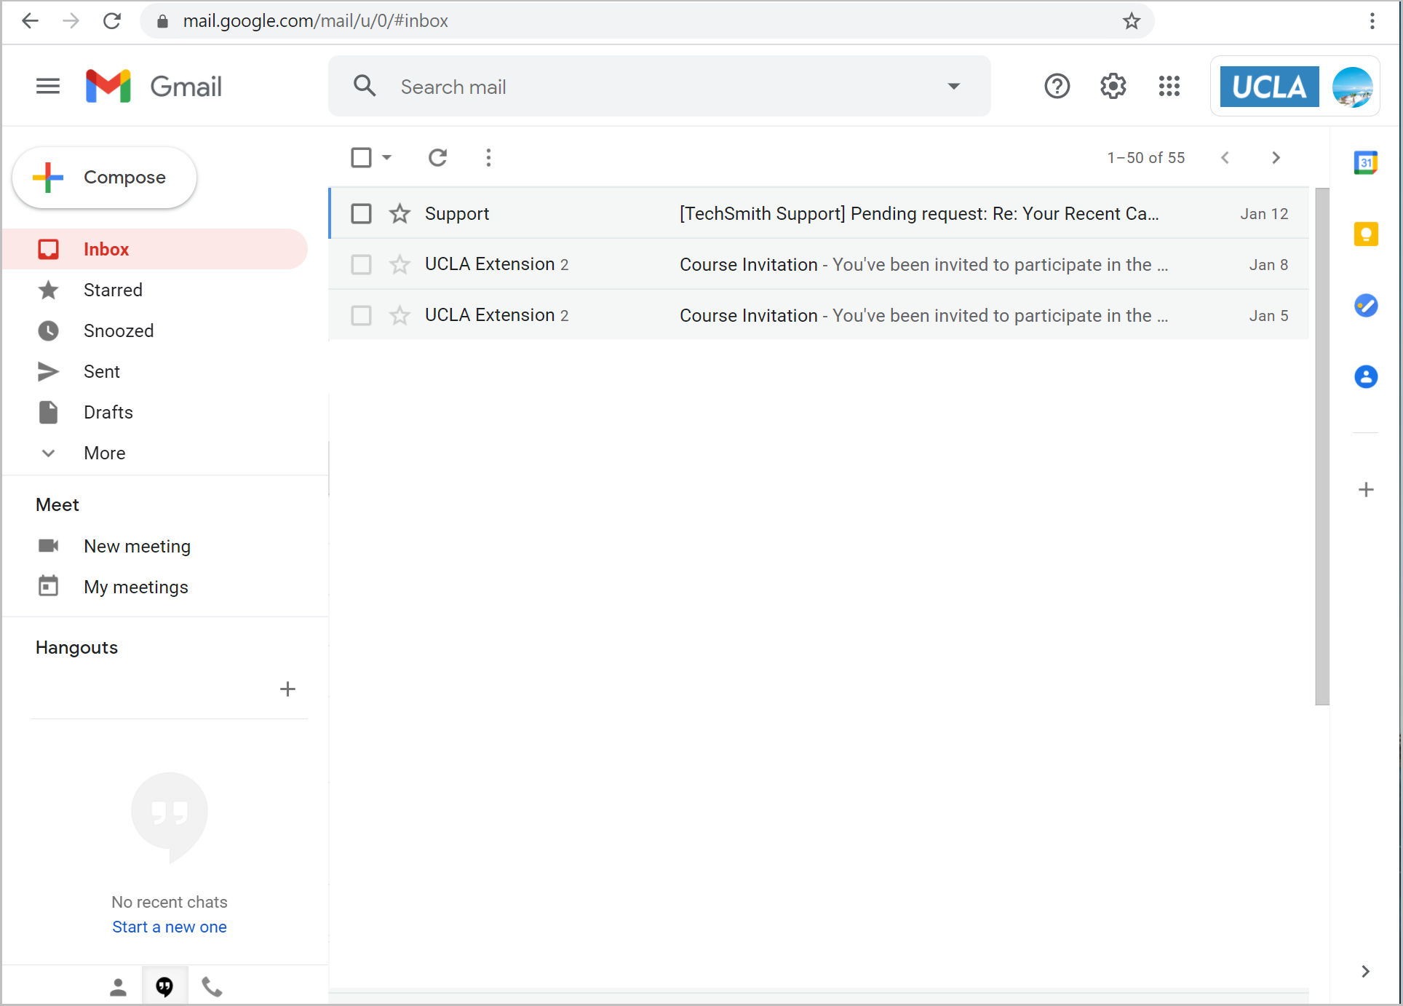Open the select dropdown arrow beside checkbox
This screenshot has height=1006, width=1403.
tap(386, 157)
